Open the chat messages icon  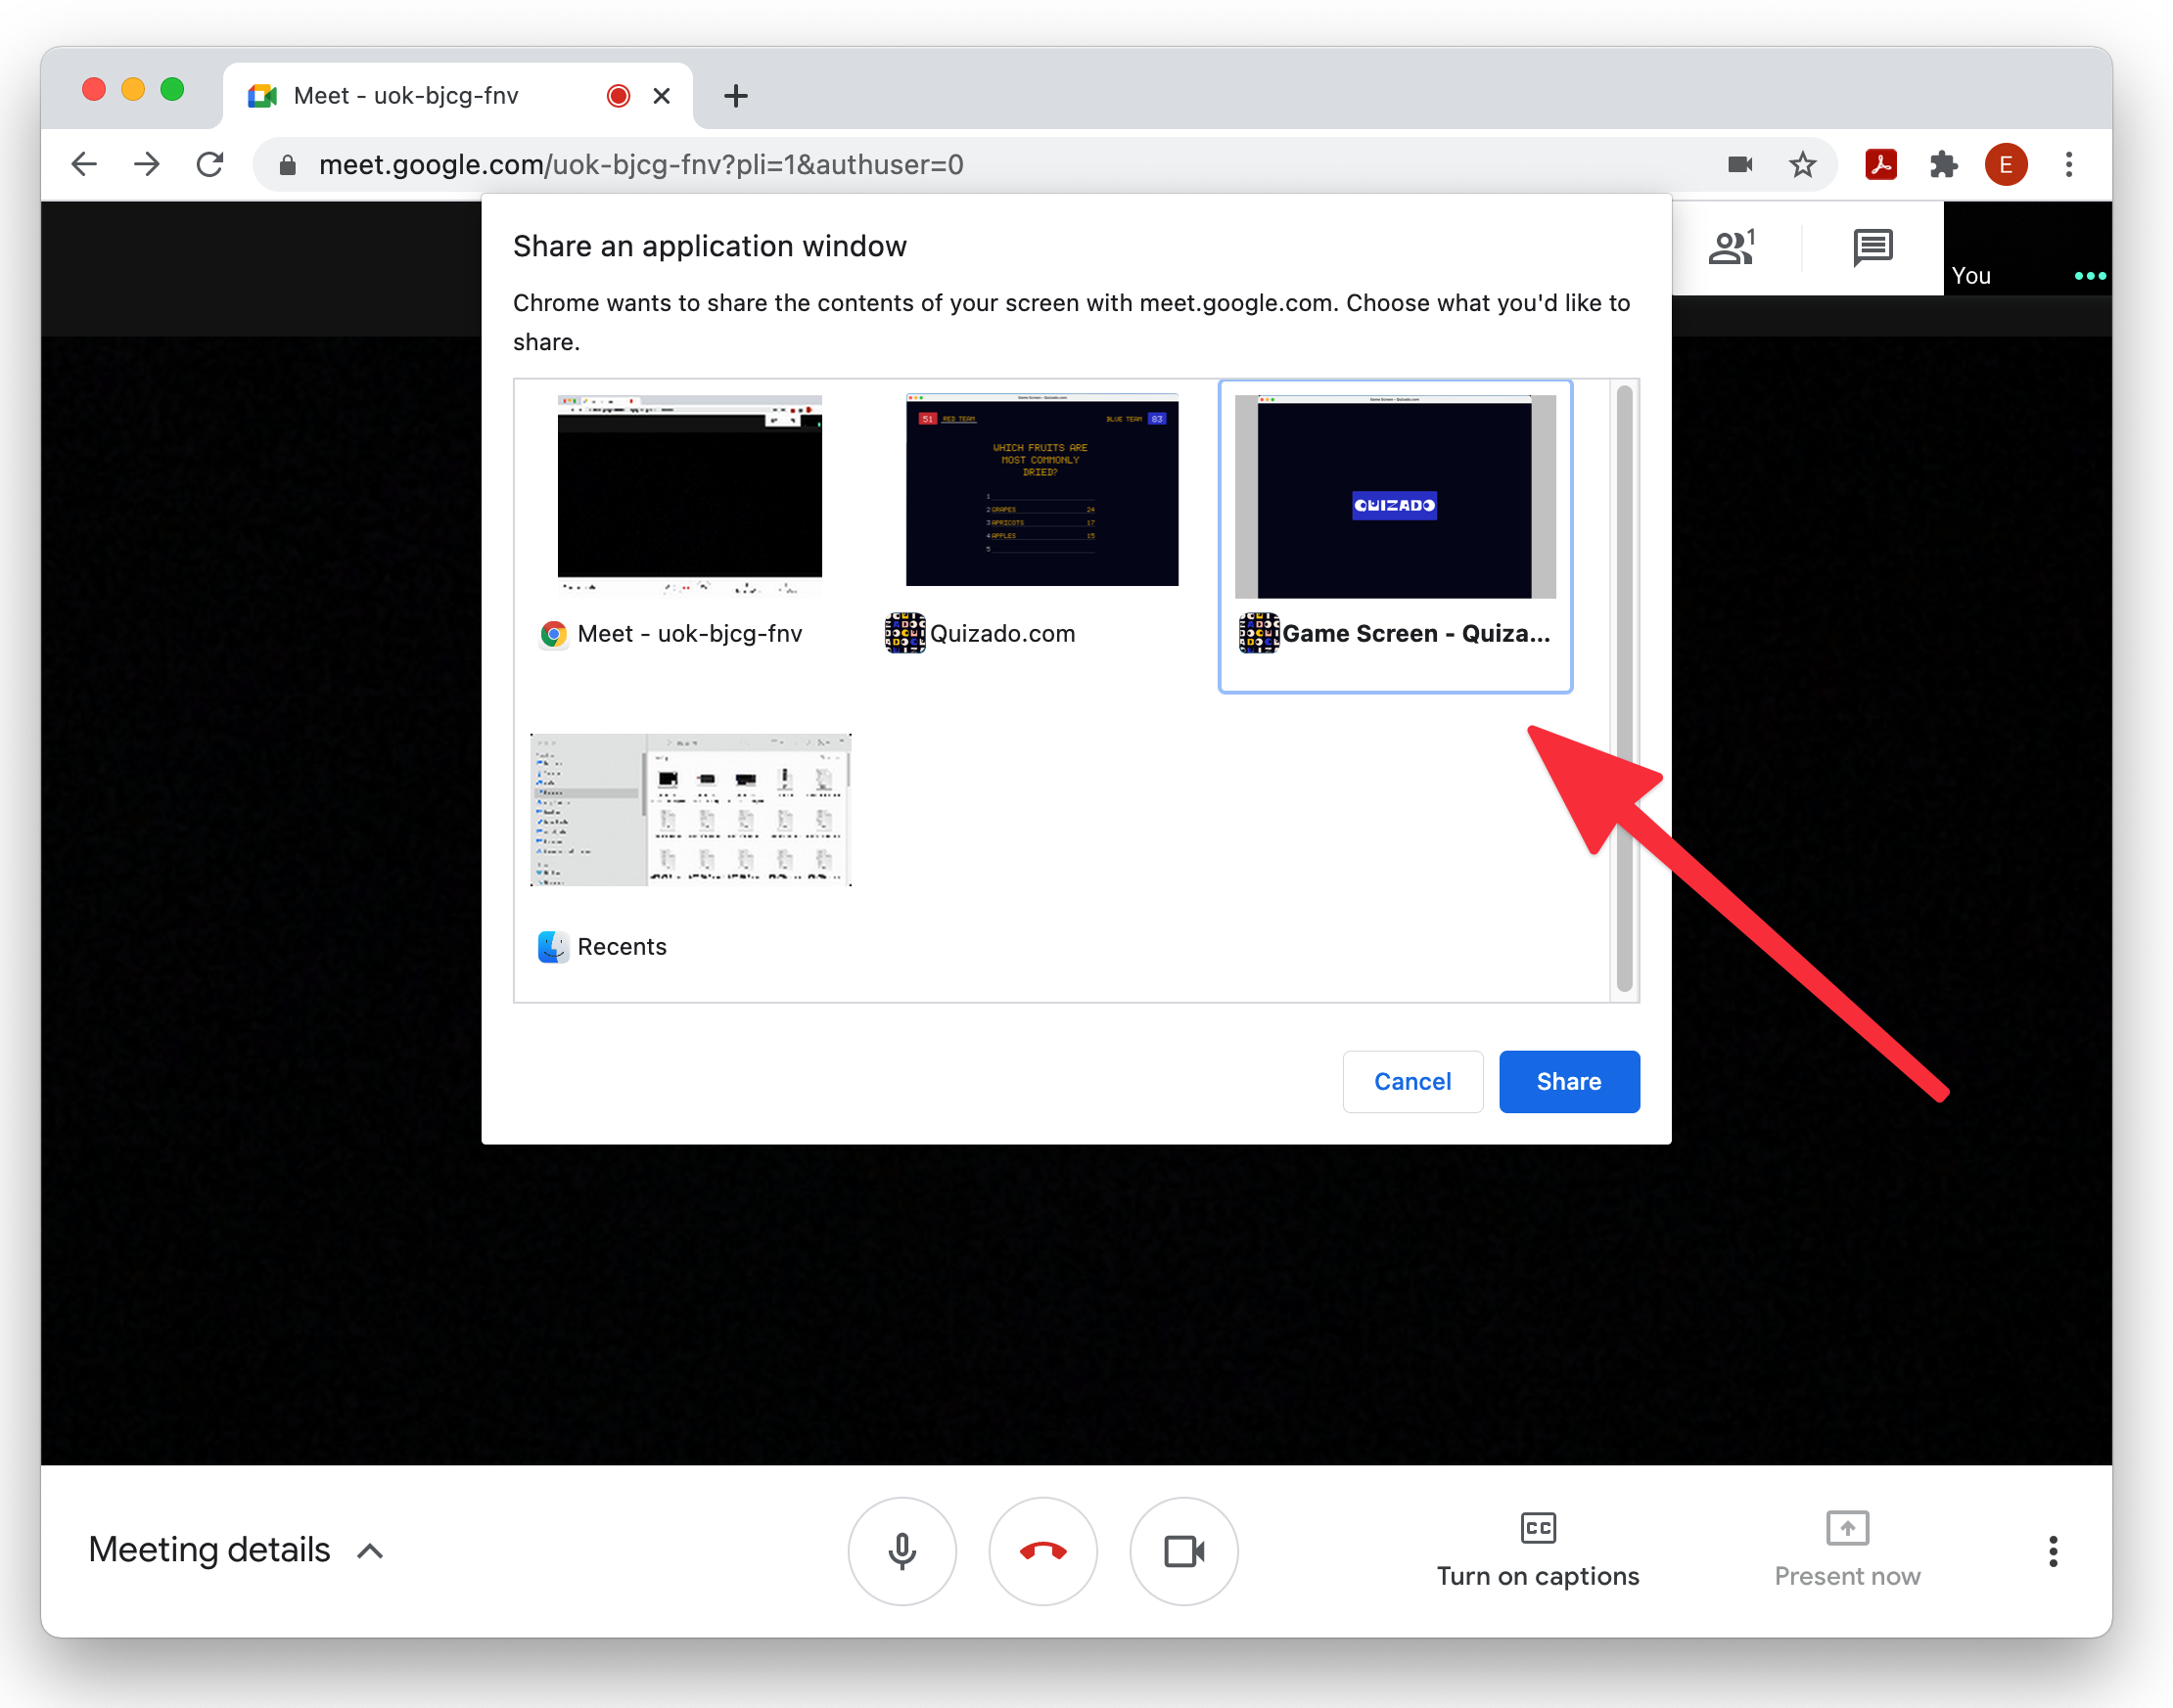pyautogui.click(x=1872, y=247)
